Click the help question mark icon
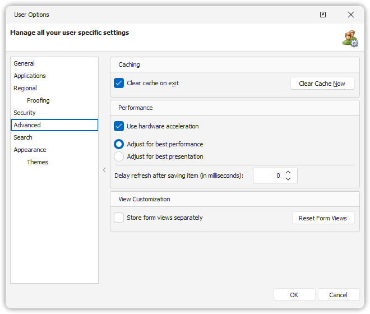Image resolution: width=370 pixels, height=314 pixels. pos(323,15)
